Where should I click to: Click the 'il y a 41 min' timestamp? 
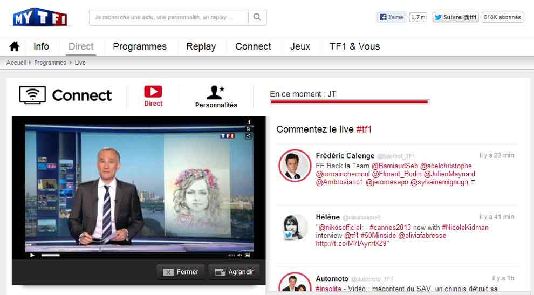coord(497,217)
